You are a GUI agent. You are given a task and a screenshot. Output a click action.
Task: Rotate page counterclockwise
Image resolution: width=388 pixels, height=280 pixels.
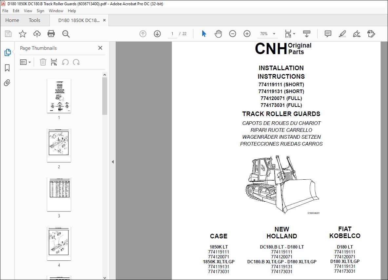(65, 62)
